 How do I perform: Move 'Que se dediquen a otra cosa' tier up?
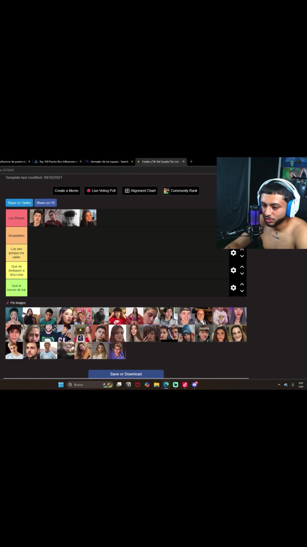pos(242,267)
